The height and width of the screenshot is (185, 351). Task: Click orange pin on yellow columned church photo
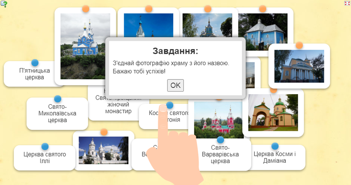(x=299, y=45)
